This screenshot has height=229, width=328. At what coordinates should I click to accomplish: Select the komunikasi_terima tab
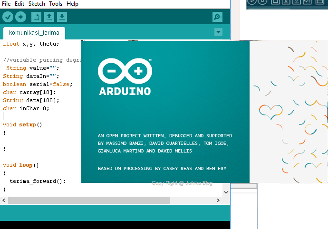34,33
